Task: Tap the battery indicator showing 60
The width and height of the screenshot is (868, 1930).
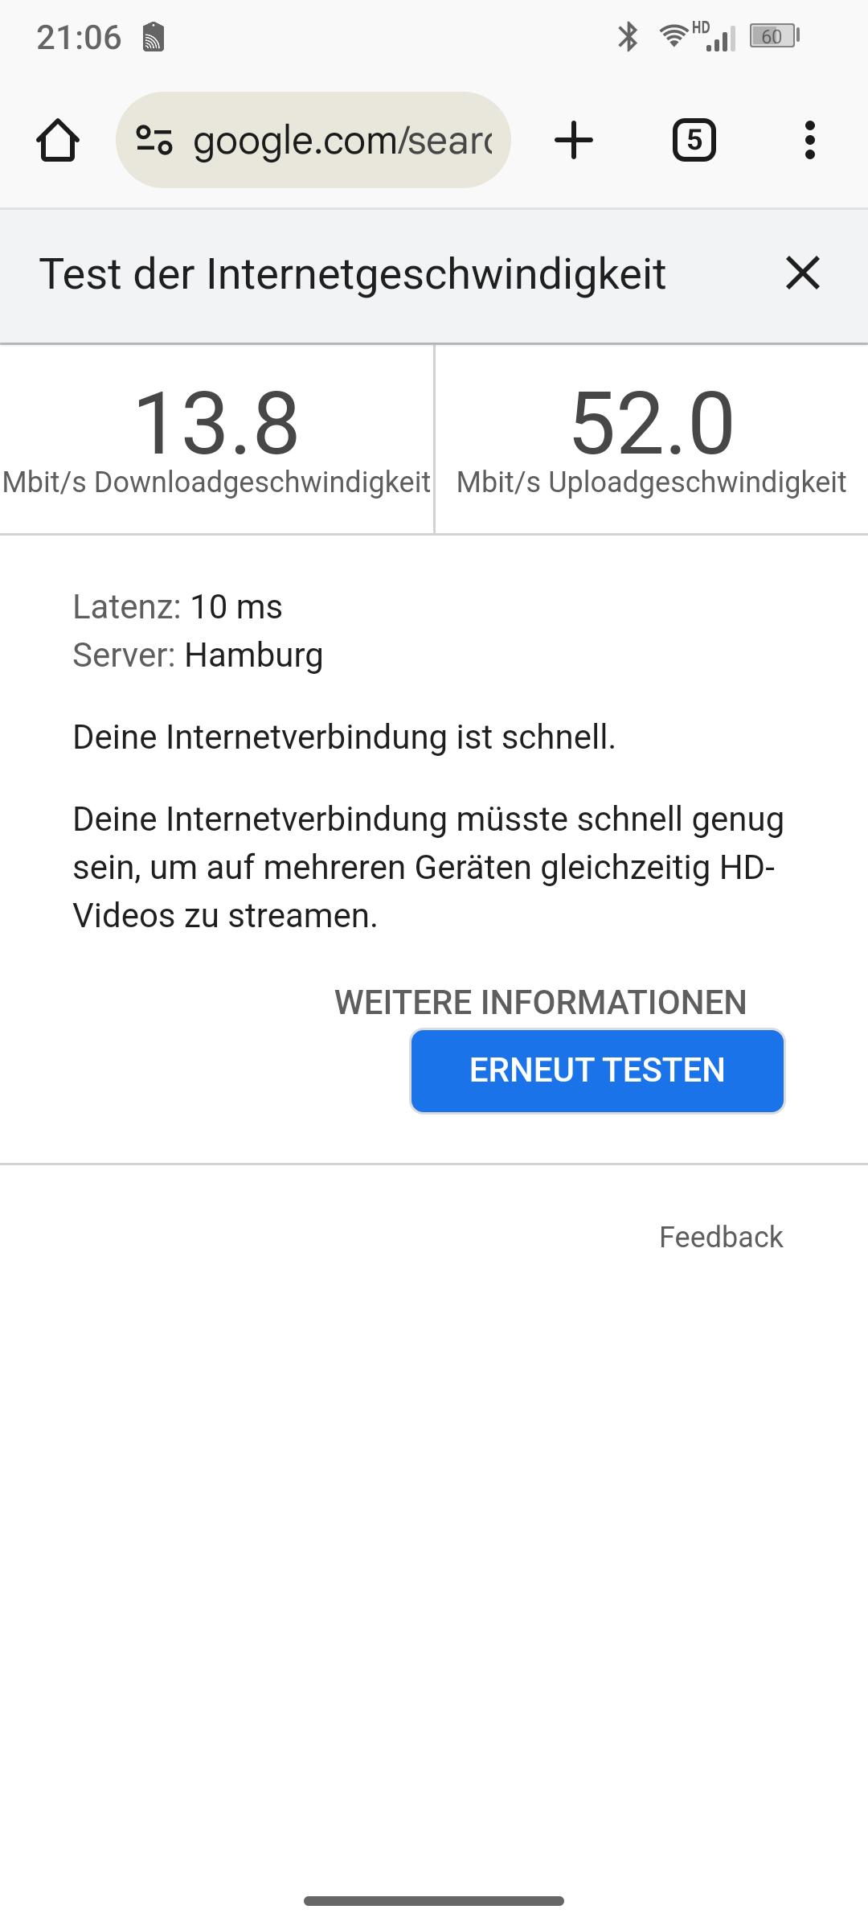Action: [x=774, y=36]
